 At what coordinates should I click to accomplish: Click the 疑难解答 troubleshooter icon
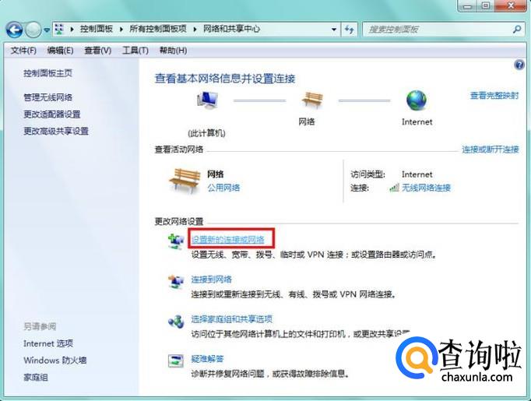point(176,361)
